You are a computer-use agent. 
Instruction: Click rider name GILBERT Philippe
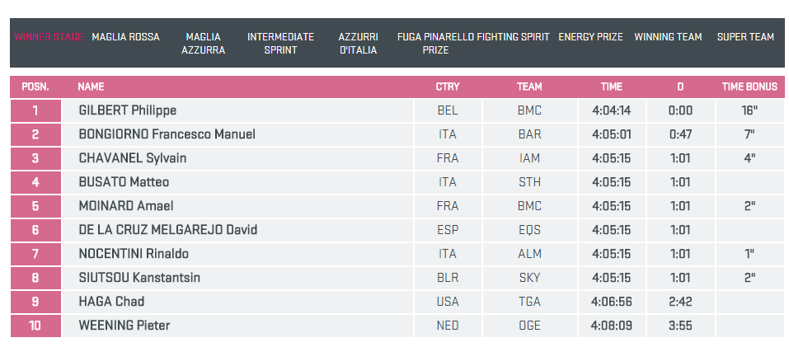(127, 110)
